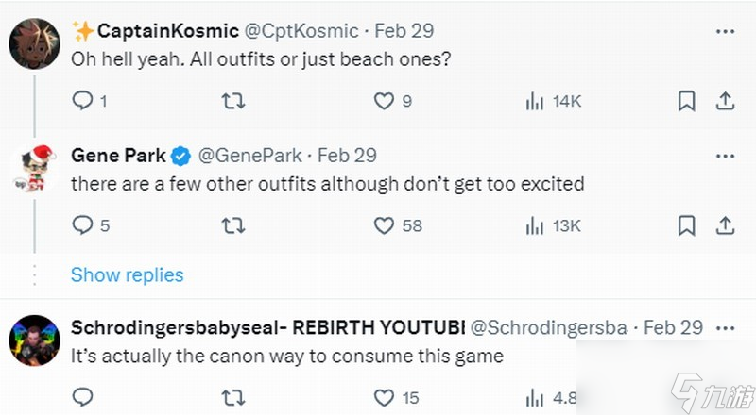The image size is (756, 415).
Task: Retweet Schrodingersbabyseal's canon way tweet
Action: click(232, 398)
